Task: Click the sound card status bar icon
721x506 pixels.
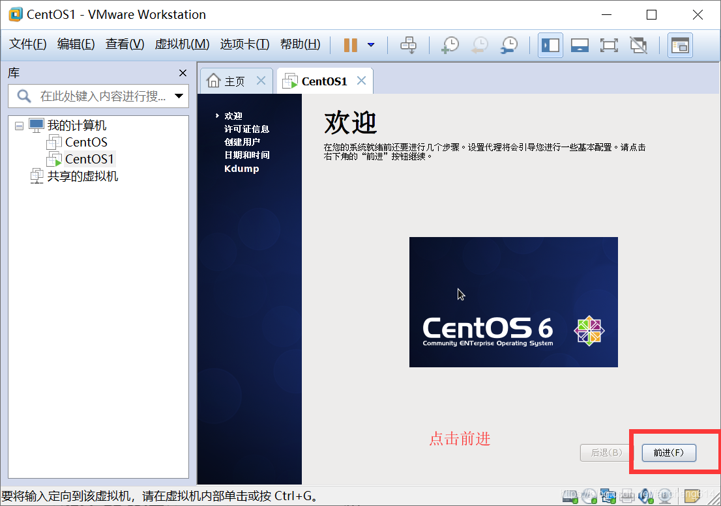Action: click(x=645, y=496)
